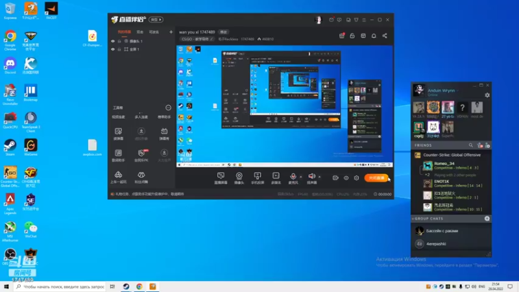Edit the CS:GO category tag
The height and width of the screenshot is (292, 519).
point(197,39)
